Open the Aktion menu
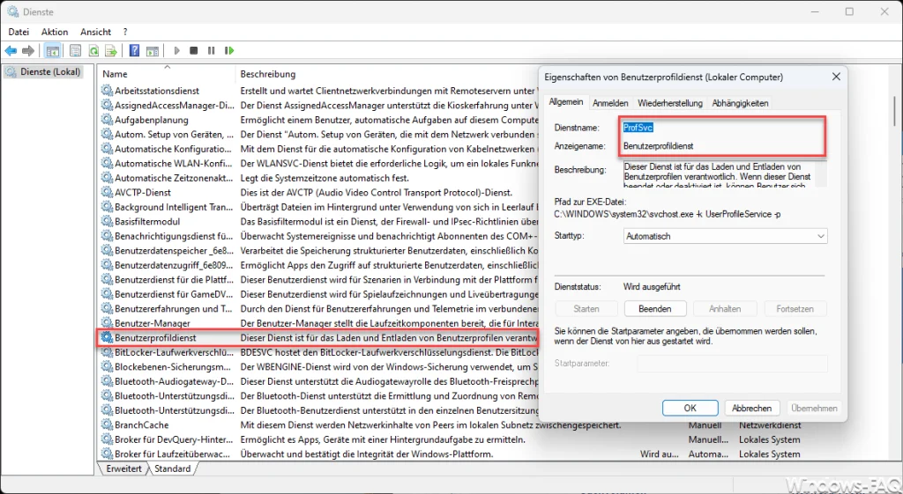The height and width of the screenshot is (494, 903). click(x=55, y=33)
